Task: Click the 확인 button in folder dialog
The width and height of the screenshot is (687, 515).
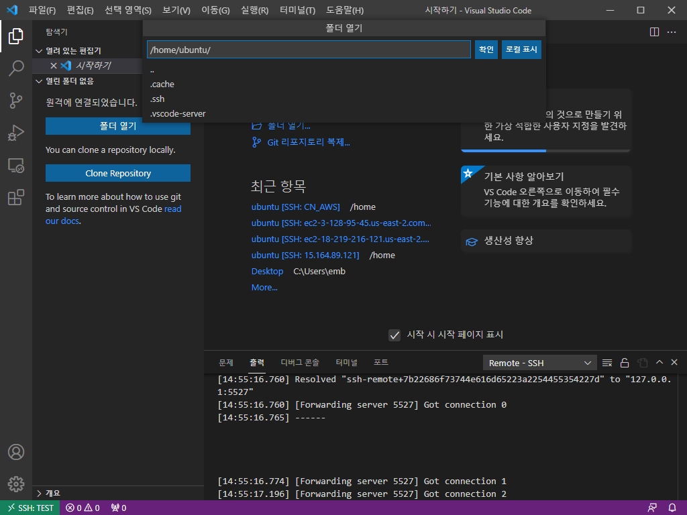Action: coord(486,50)
